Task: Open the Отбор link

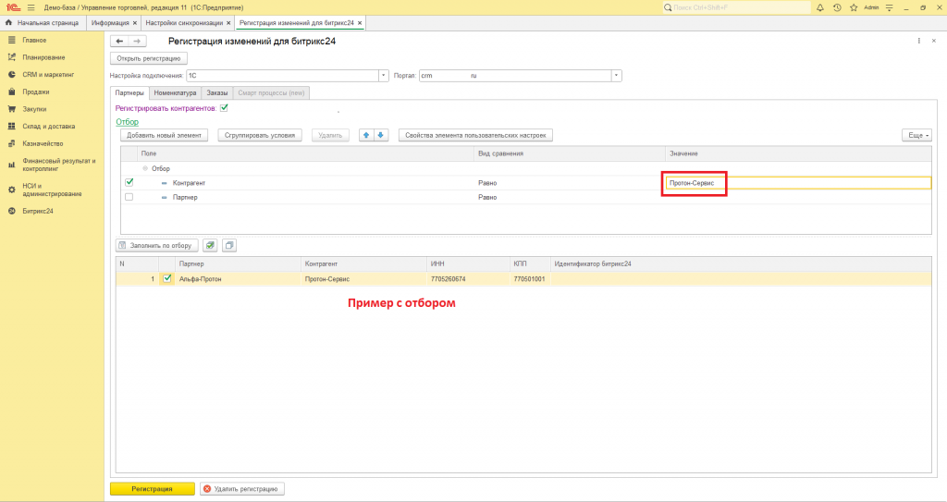Action: point(128,122)
